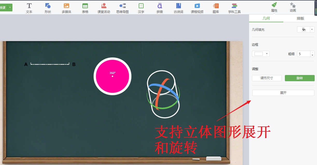Viewport: 317px width, 165px height.
Task: Insert a table with 表格
Action: 85,8
